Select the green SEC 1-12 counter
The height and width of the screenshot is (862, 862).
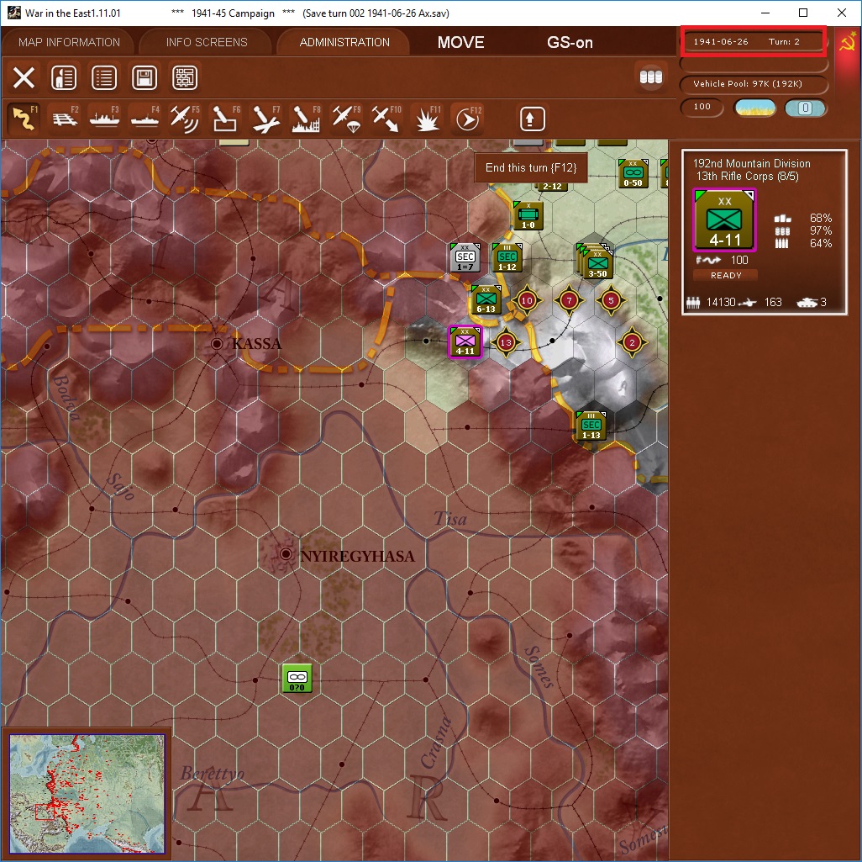pos(507,257)
